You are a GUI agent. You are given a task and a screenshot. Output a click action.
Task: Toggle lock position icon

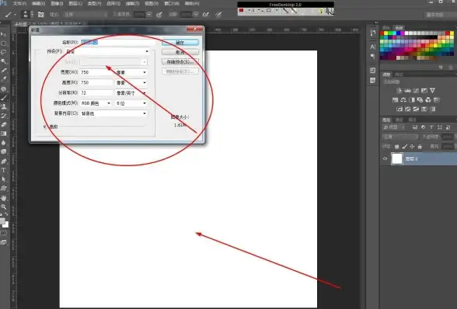click(412, 147)
